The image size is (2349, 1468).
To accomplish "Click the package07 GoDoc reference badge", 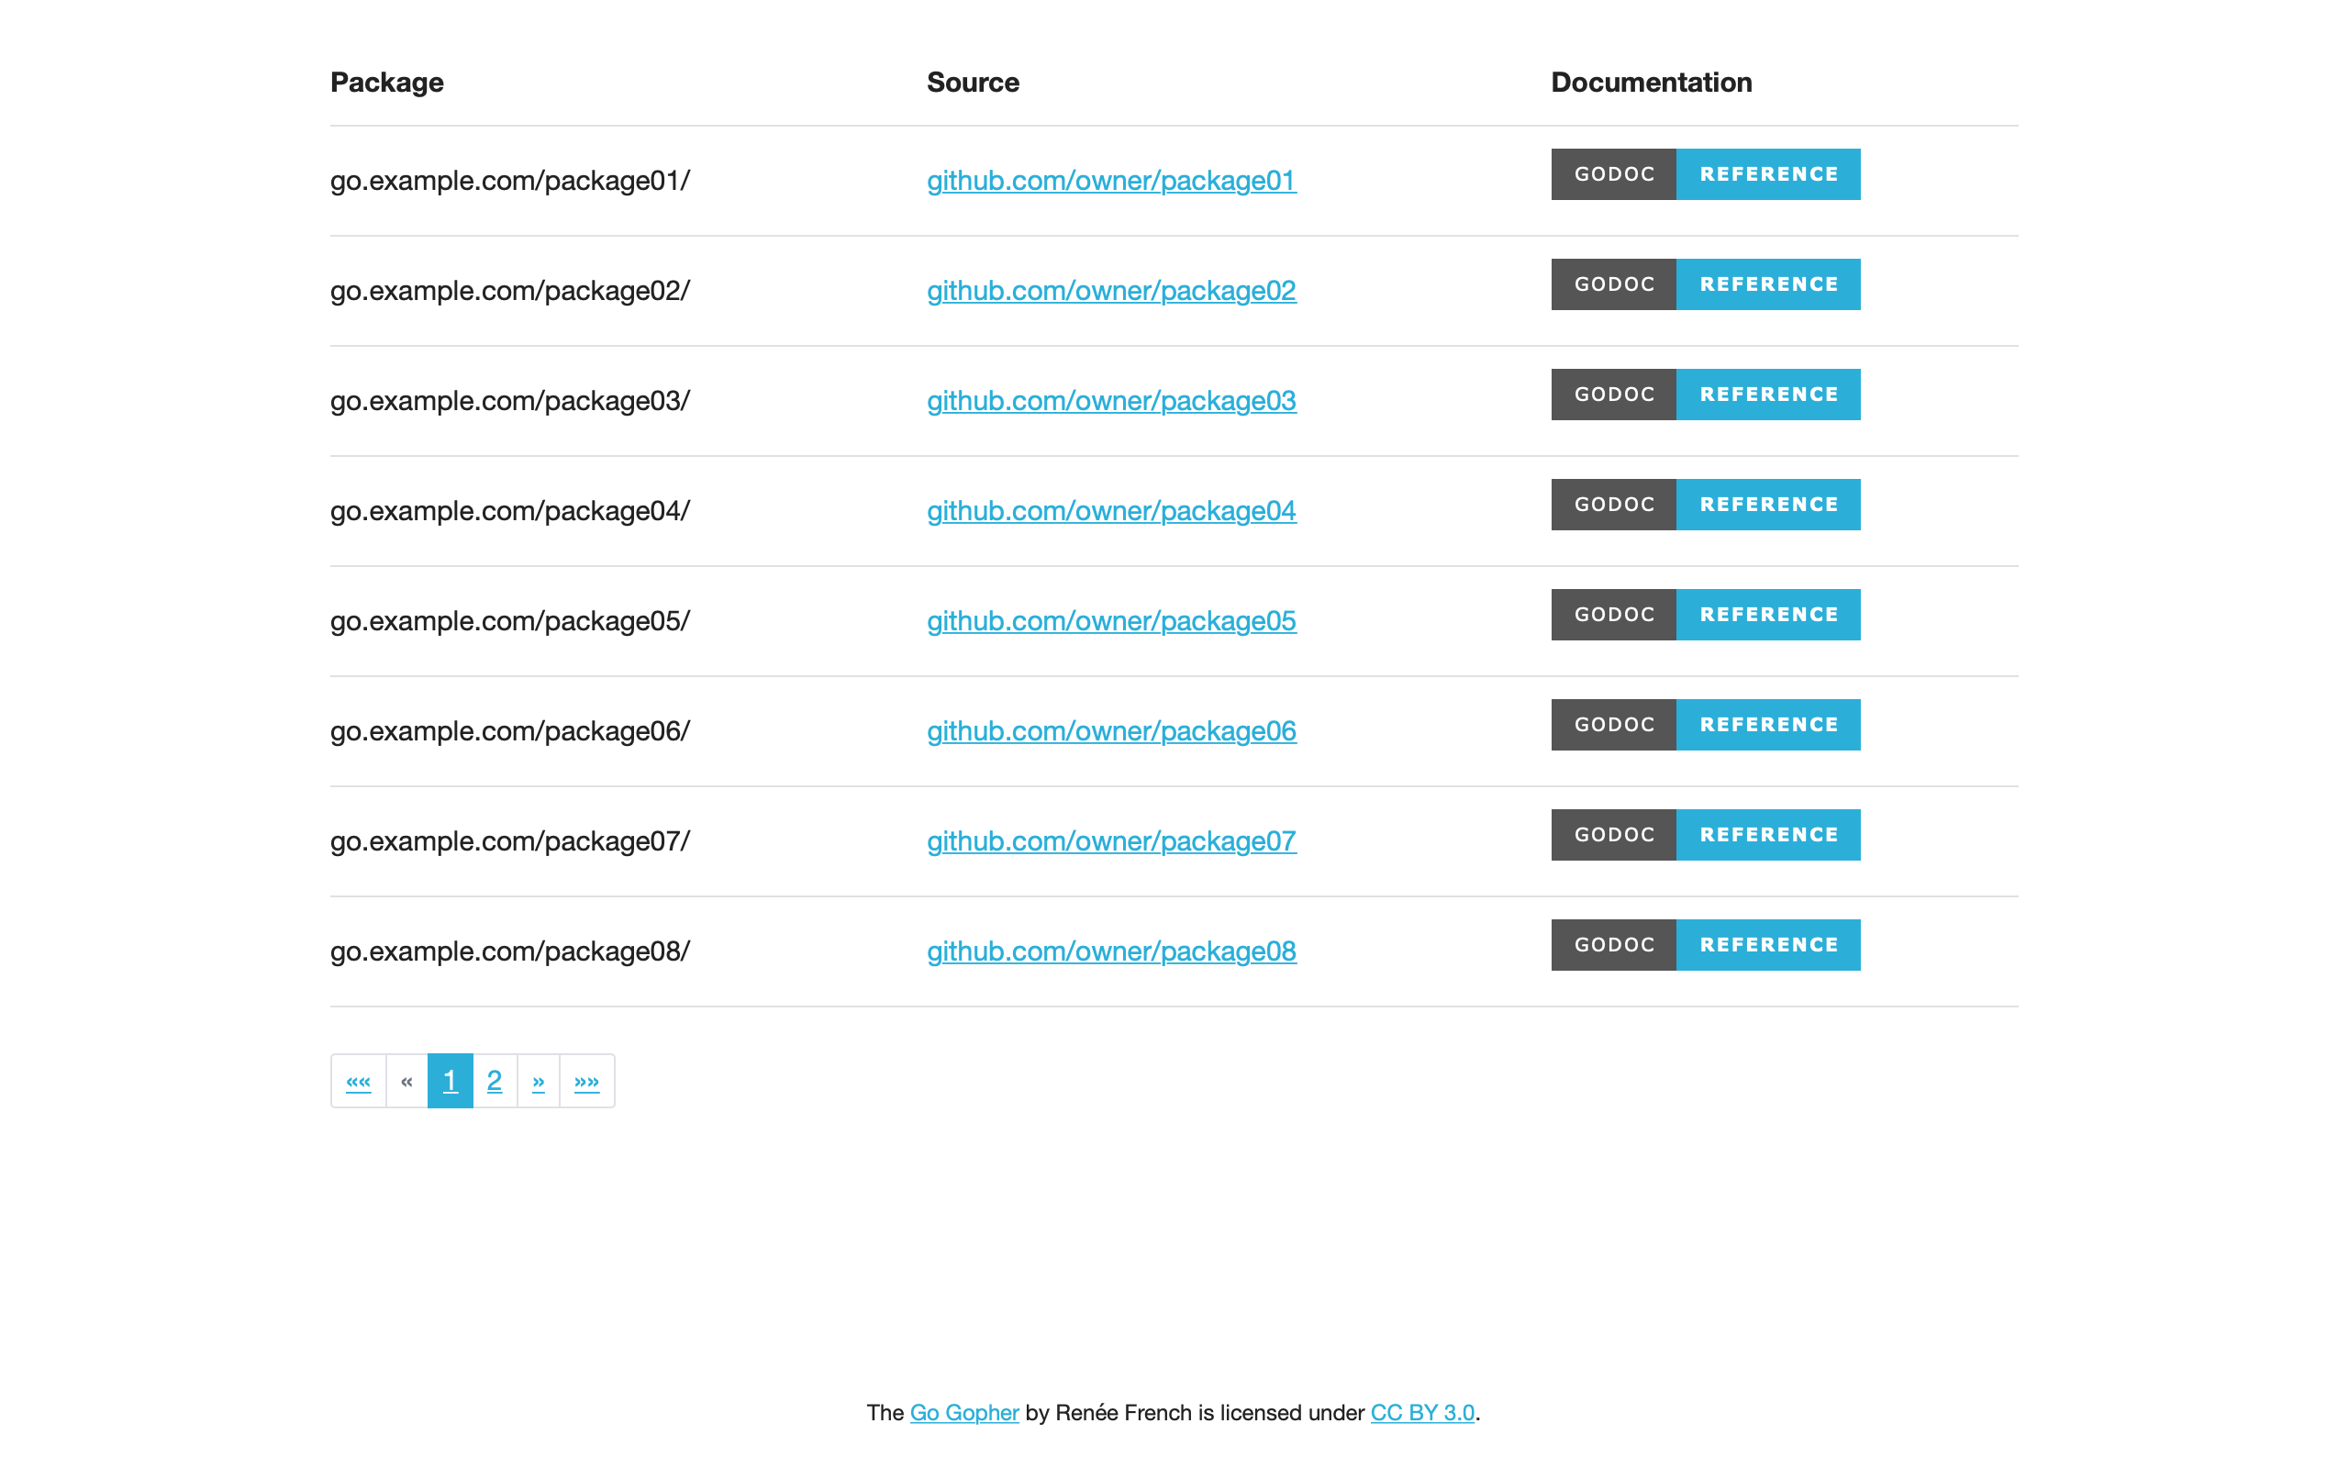I will [1705, 835].
